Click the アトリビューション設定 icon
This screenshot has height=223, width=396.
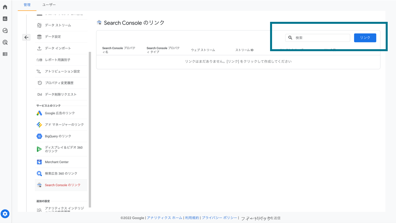[x=39, y=71]
